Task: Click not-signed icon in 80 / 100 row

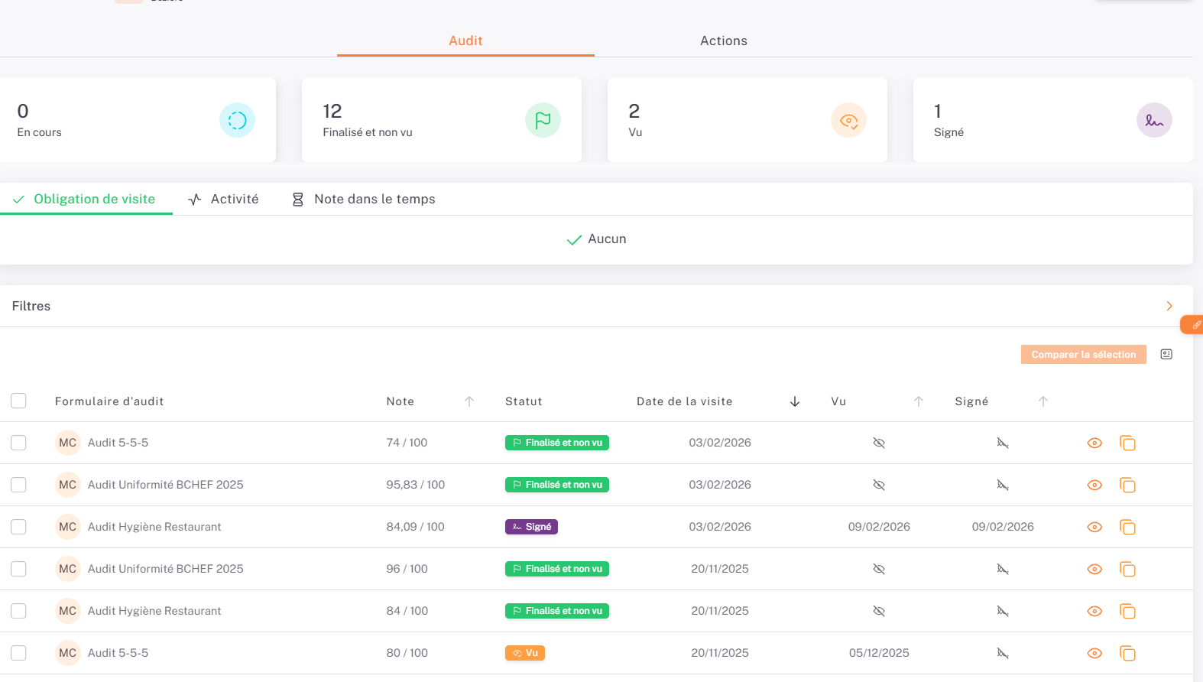Action: [1003, 654]
